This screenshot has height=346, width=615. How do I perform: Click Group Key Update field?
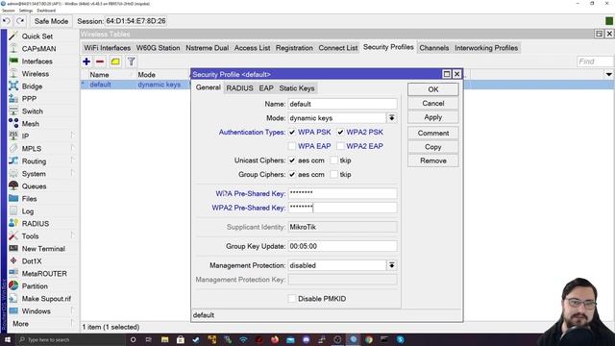pyautogui.click(x=342, y=246)
